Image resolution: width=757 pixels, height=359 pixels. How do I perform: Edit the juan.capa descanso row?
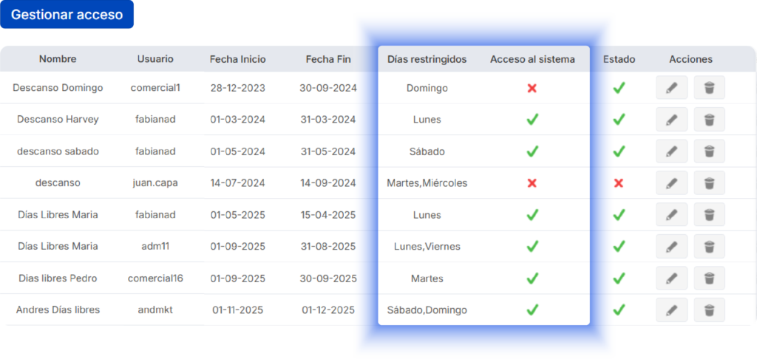click(x=671, y=183)
